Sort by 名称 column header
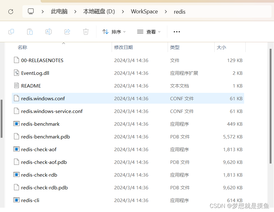The height and width of the screenshot is (212, 274). (22, 47)
